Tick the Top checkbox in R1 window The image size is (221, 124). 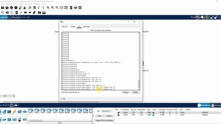click(x=61, y=99)
